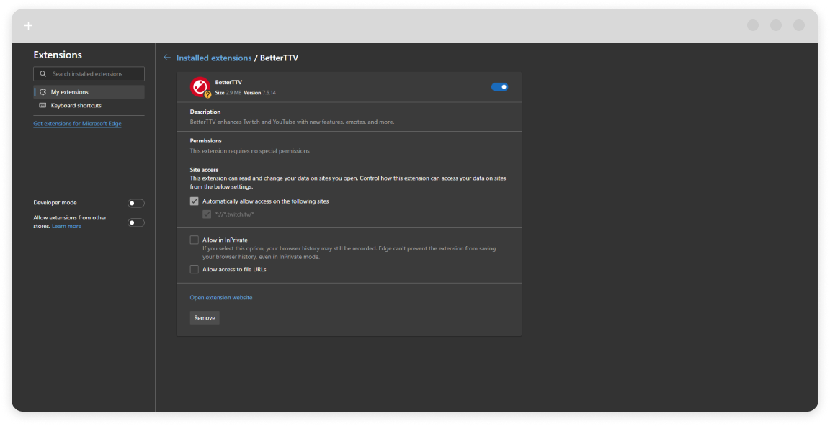
Task: Disable the BetterTTV extension toggle
Action: click(500, 86)
